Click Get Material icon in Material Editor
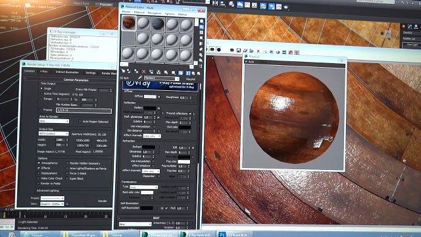421x237 pixels. tap(123, 71)
